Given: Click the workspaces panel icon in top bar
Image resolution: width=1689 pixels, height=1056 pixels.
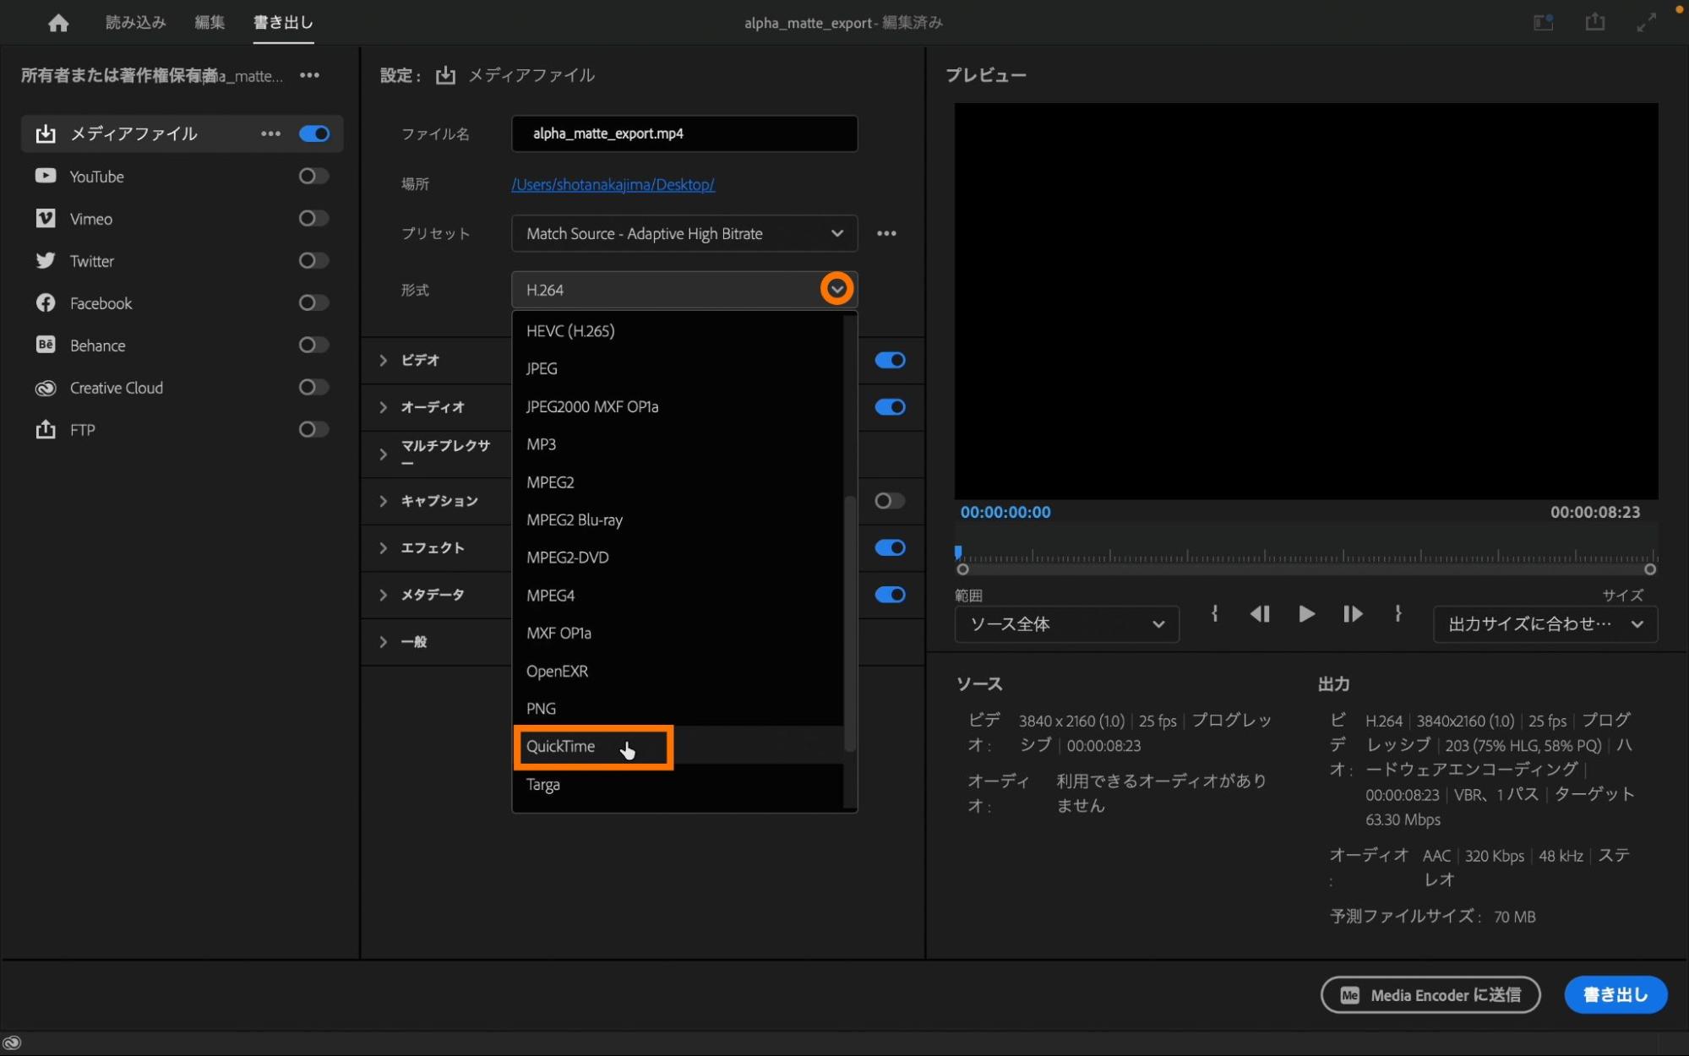Looking at the screenshot, I should (1543, 23).
